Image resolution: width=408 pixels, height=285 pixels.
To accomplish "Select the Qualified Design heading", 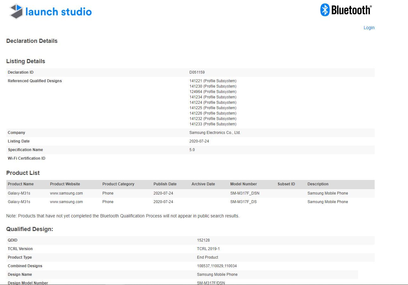I will pos(30,229).
